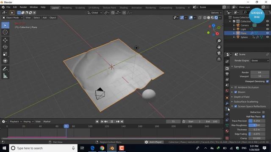Select the Scale tool
271x152 pixels.
pos(5,54)
